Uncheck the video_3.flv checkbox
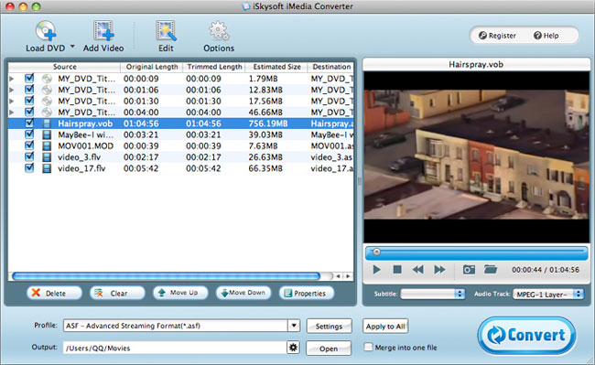The height and width of the screenshot is (365, 595). [29, 156]
